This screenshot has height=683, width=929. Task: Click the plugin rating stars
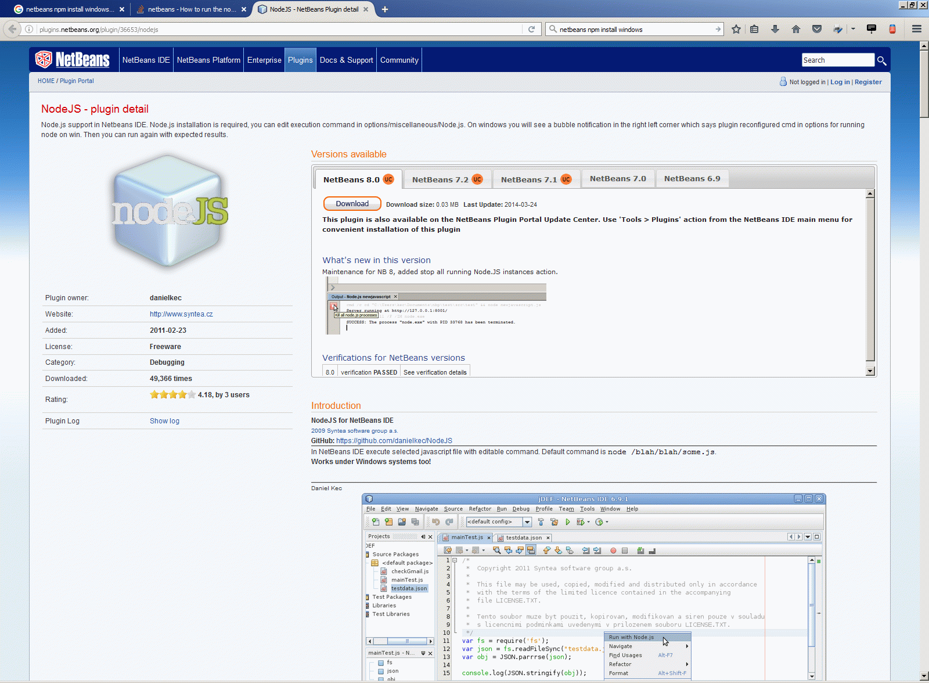click(x=172, y=395)
